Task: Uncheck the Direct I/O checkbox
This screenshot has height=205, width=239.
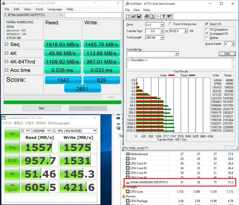Action: pos(207,24)
